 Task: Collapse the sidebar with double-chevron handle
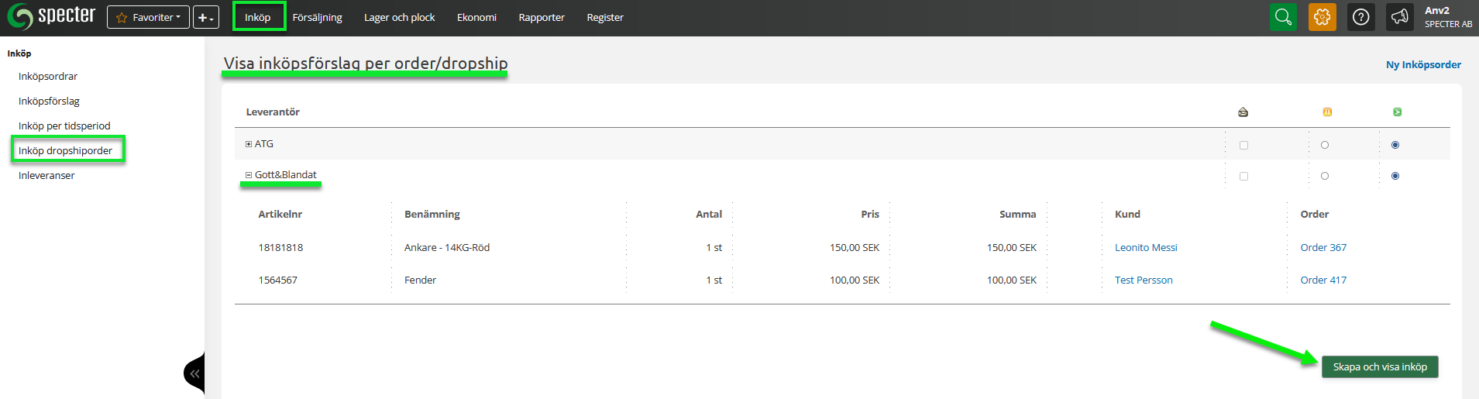(194, 374)
